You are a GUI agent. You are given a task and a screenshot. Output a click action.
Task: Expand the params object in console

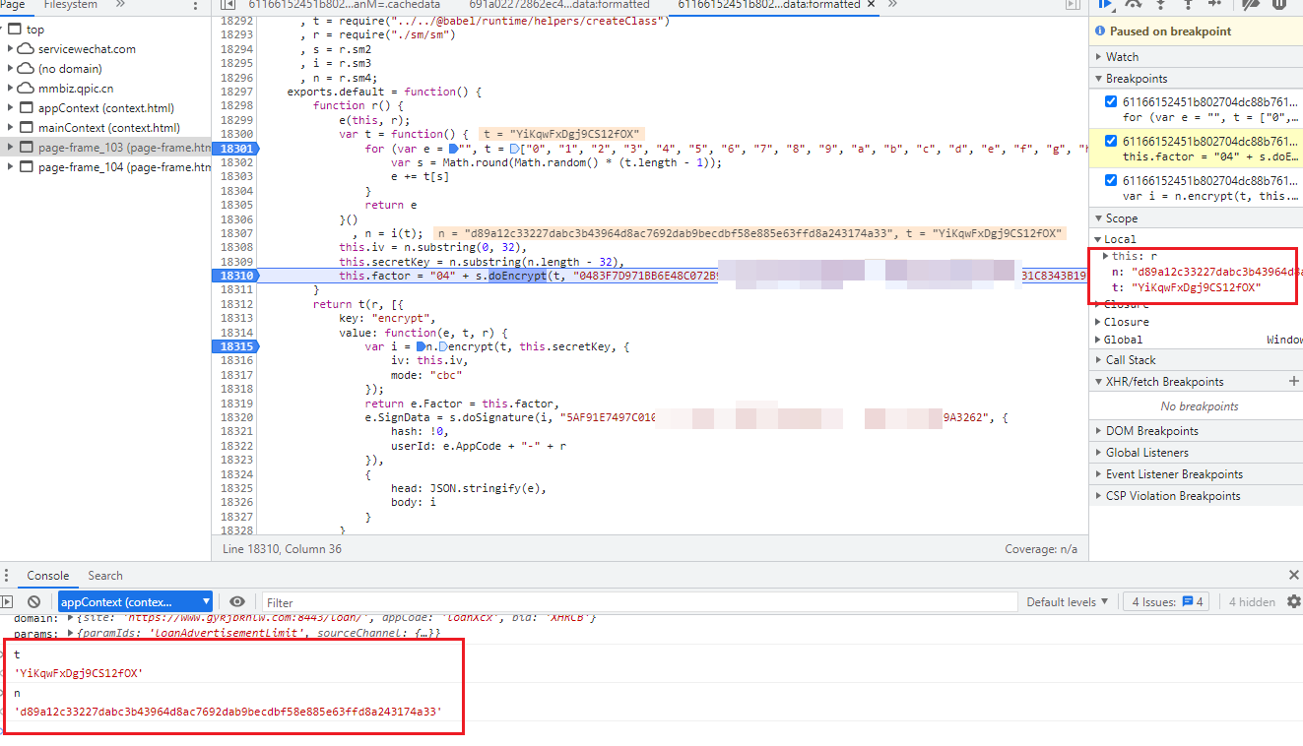pyautogui.click(x=70, y=633)
